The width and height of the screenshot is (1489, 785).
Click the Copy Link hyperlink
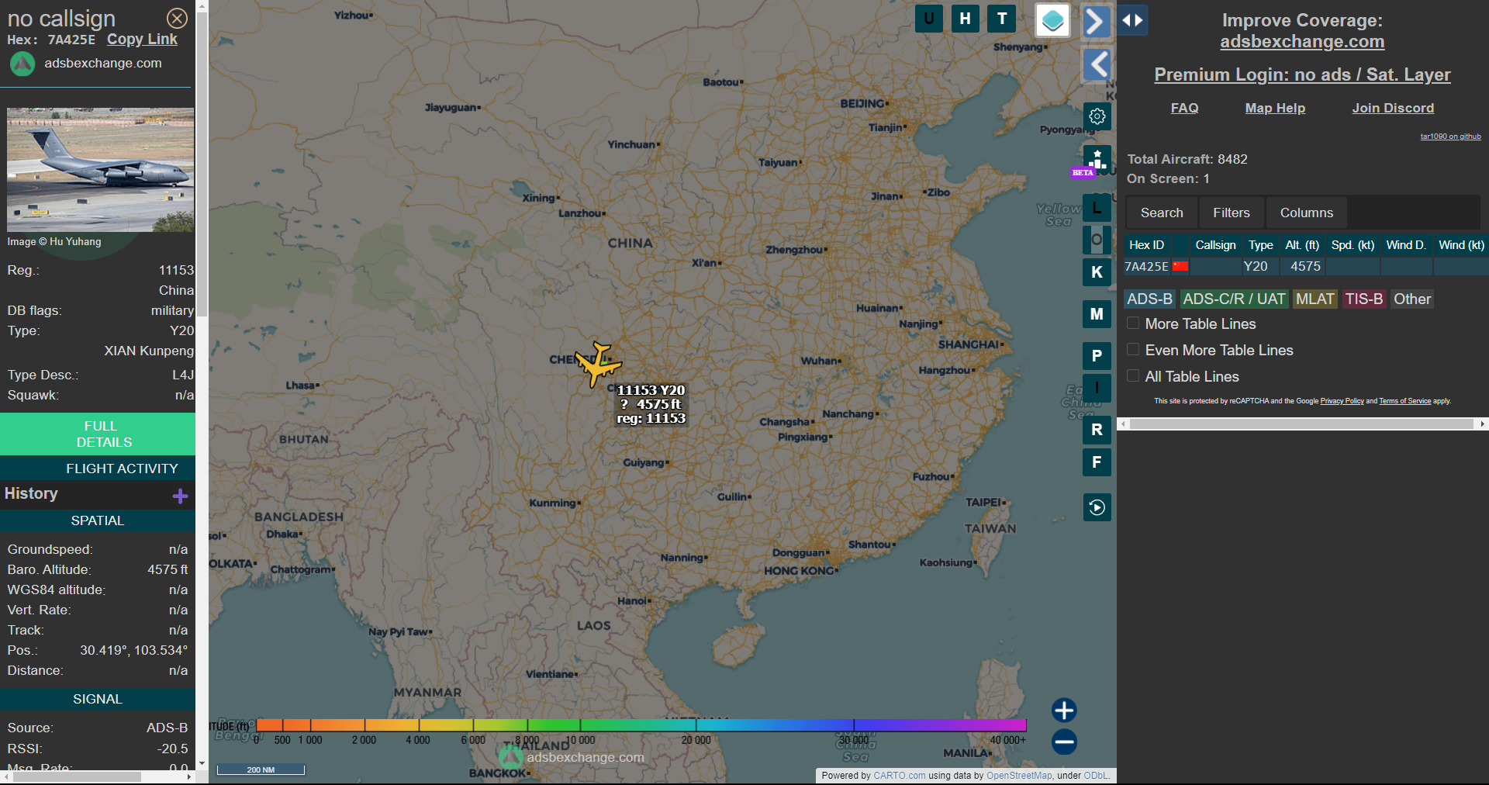coord(142,40)
